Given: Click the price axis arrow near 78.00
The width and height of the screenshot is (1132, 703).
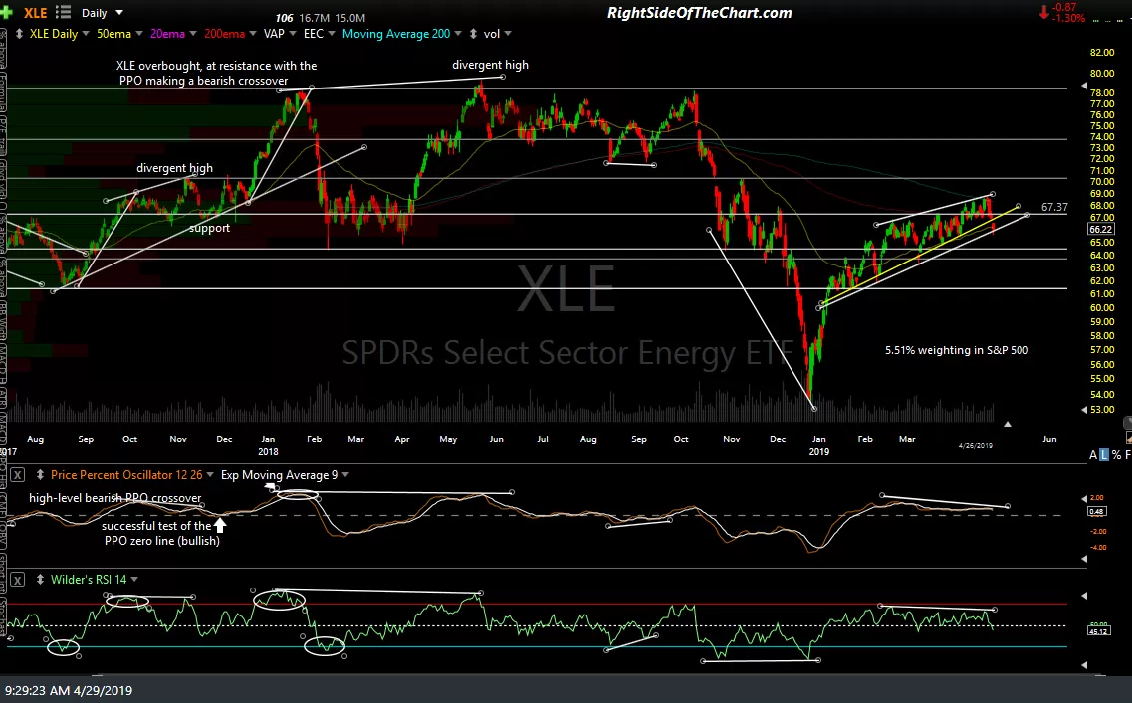Looking at the screenshot, I should pyautogui.click(x=1083, y=86).
